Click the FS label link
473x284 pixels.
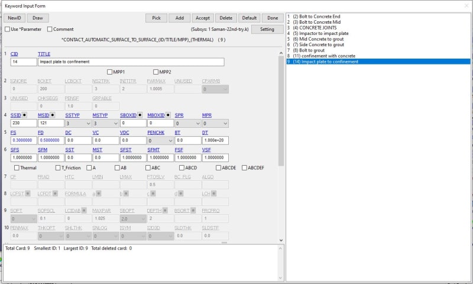13,133
